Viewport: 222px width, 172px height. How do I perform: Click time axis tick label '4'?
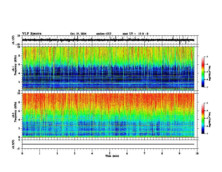click(x=92, y=153)
